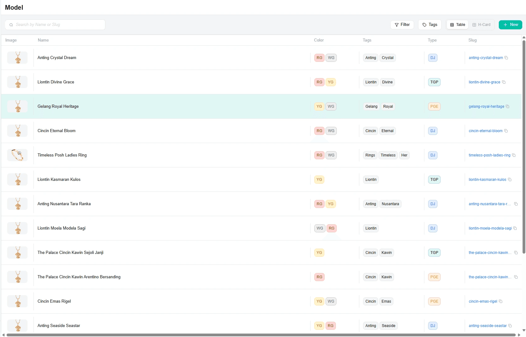Create a new model with the New button
Image resolution: width=526 pixels, height=337 pixels.
(510, 24)
